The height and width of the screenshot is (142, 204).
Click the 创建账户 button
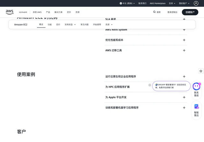click(190, 12)
